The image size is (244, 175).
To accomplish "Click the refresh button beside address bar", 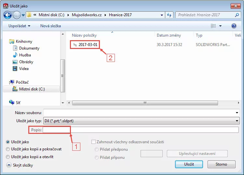I will click(x=169, y=15).
